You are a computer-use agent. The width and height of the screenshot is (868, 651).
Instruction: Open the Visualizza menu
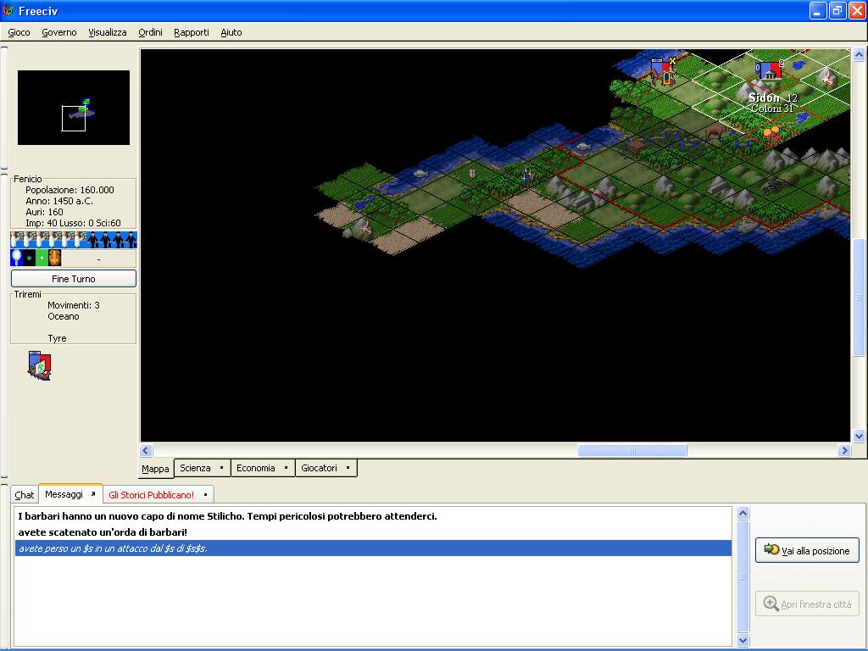click(108, 32)
